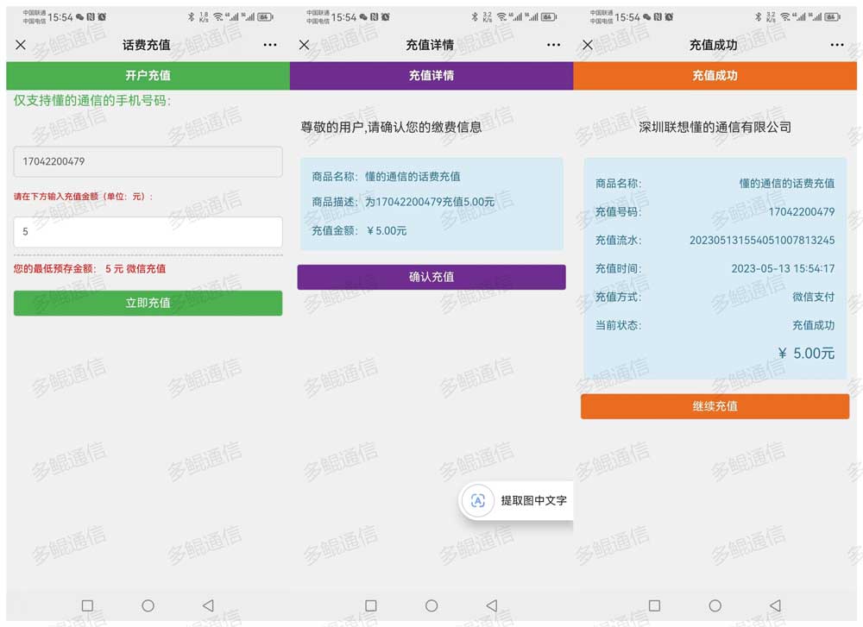
Task: Focus the phone number field 17042200479
Action: click(x=148, y=161)
